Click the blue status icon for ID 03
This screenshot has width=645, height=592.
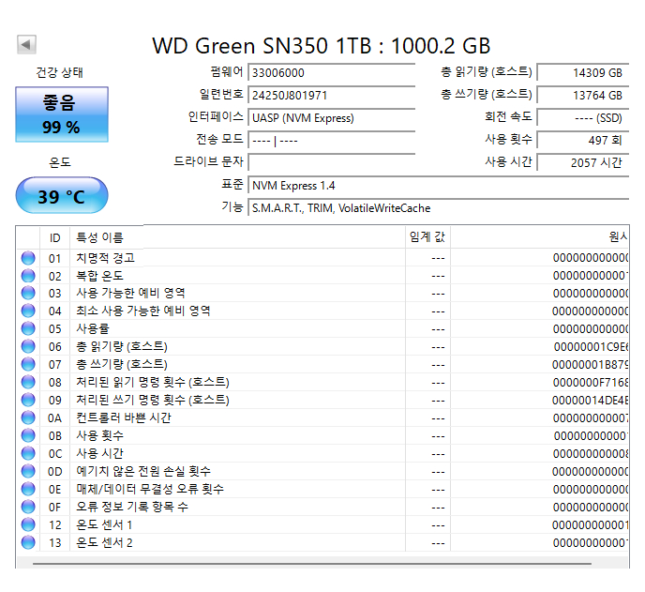pos(28,294)
